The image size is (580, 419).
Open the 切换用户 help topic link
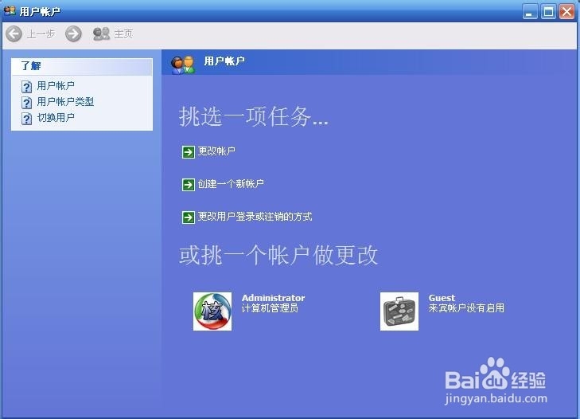(56, 117)
